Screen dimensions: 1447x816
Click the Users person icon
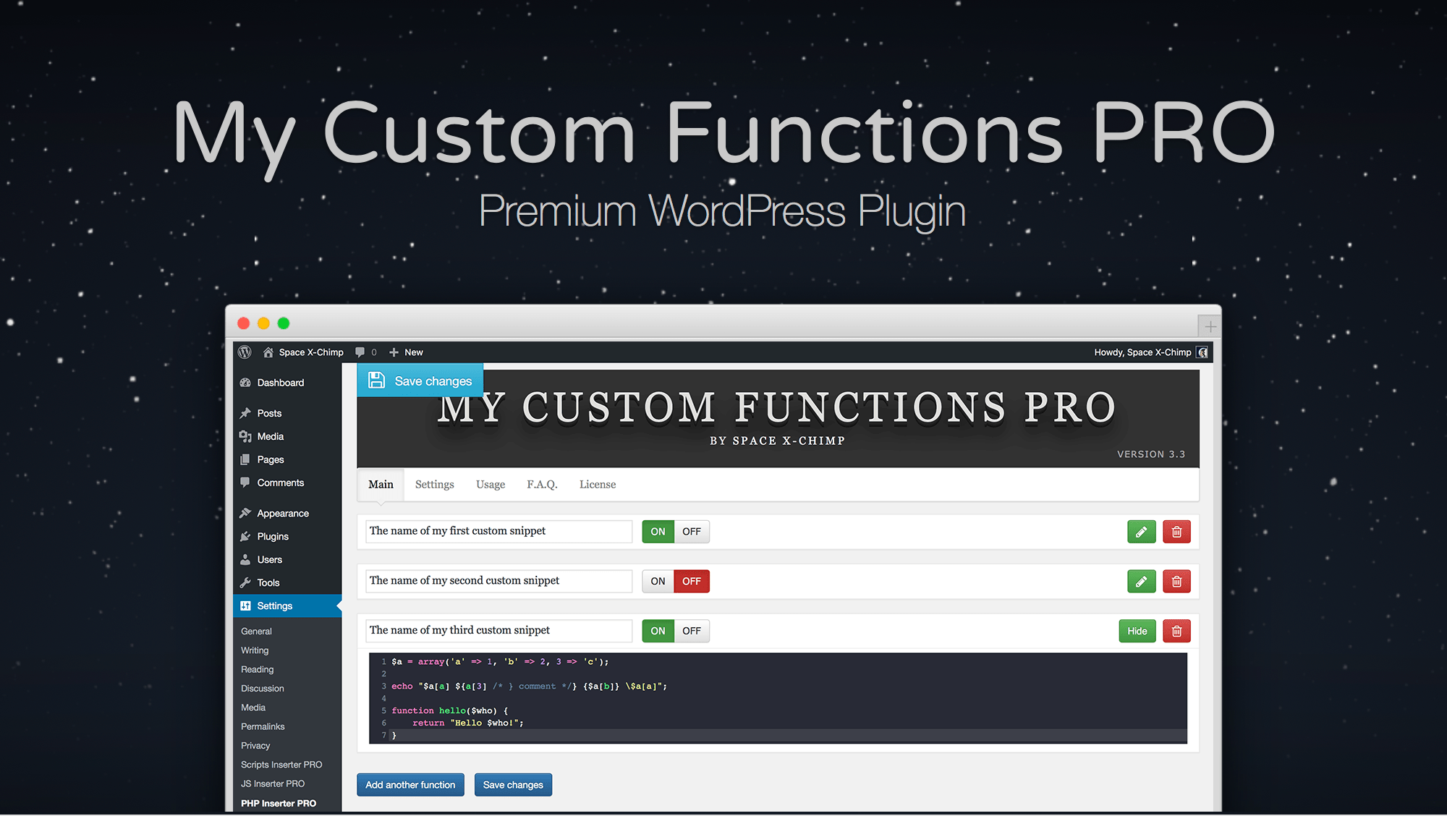245,559
